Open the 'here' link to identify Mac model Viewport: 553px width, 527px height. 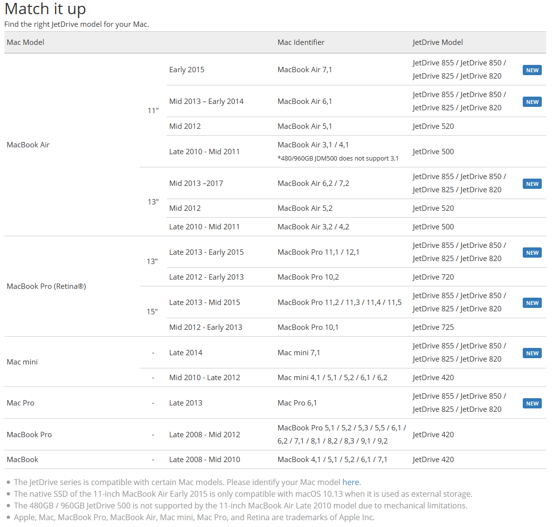(x=350, y=482)
